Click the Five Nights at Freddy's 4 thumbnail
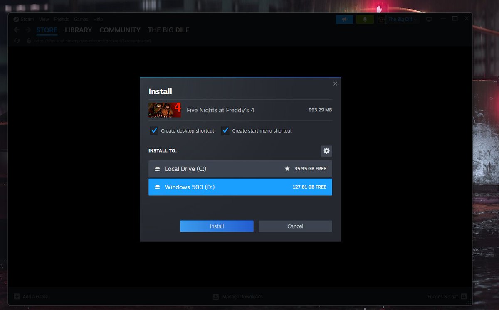 [165, 110]
